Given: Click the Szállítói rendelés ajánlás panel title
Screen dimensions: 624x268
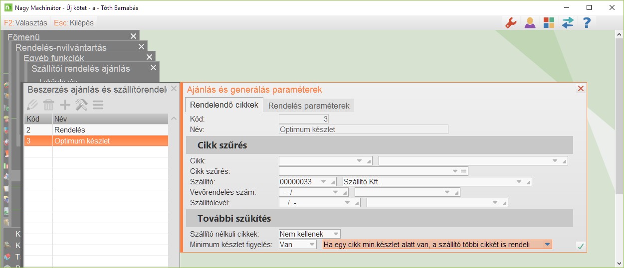Looking at the screenshot, I should point(81,69).
